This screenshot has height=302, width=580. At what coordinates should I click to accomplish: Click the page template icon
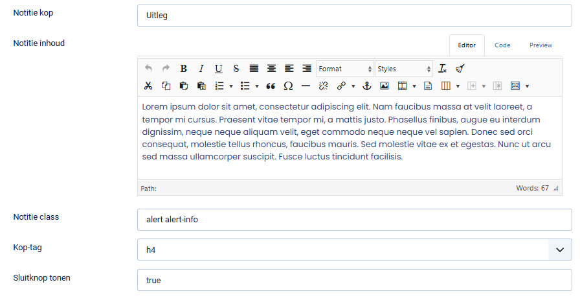tap(428, 86)
